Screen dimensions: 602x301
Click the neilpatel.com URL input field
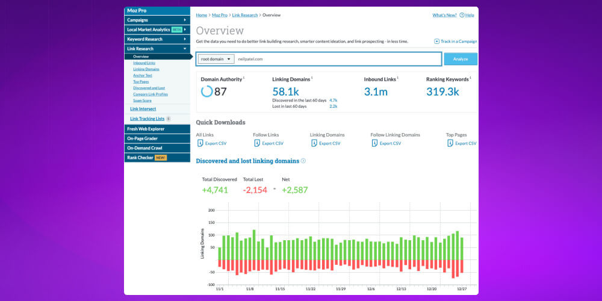338,59
